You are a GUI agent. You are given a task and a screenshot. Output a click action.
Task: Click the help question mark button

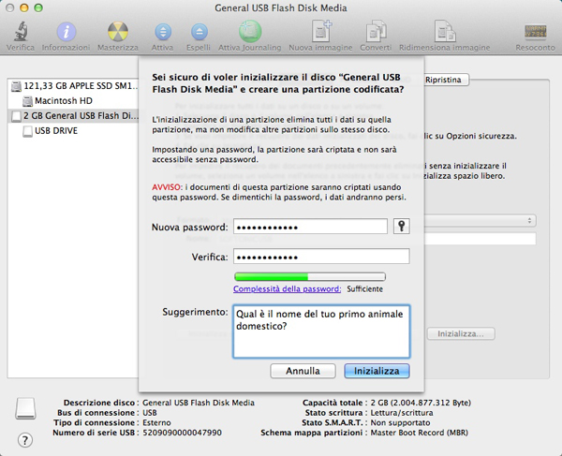point(22,440)
